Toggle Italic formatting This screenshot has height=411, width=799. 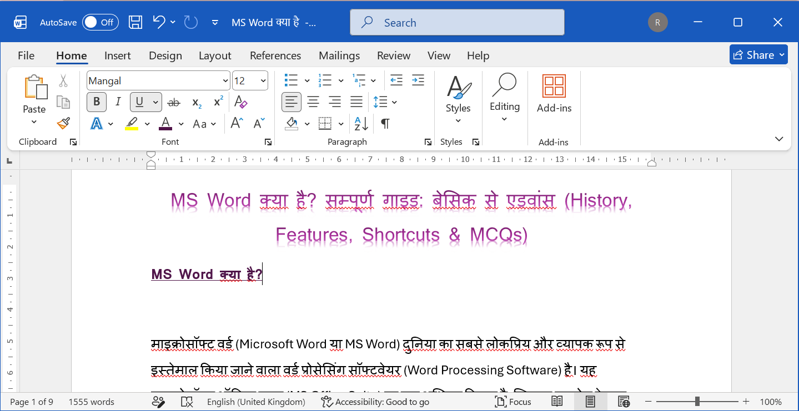click(118, 102)
